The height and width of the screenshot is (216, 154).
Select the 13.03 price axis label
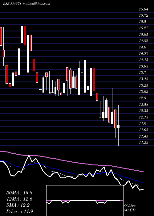point(144,92)
